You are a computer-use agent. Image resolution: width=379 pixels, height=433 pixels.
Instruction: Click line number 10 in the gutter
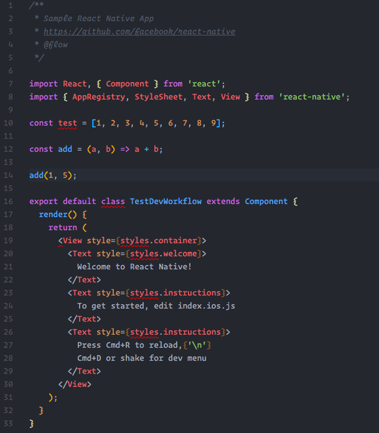coord(8,123)
